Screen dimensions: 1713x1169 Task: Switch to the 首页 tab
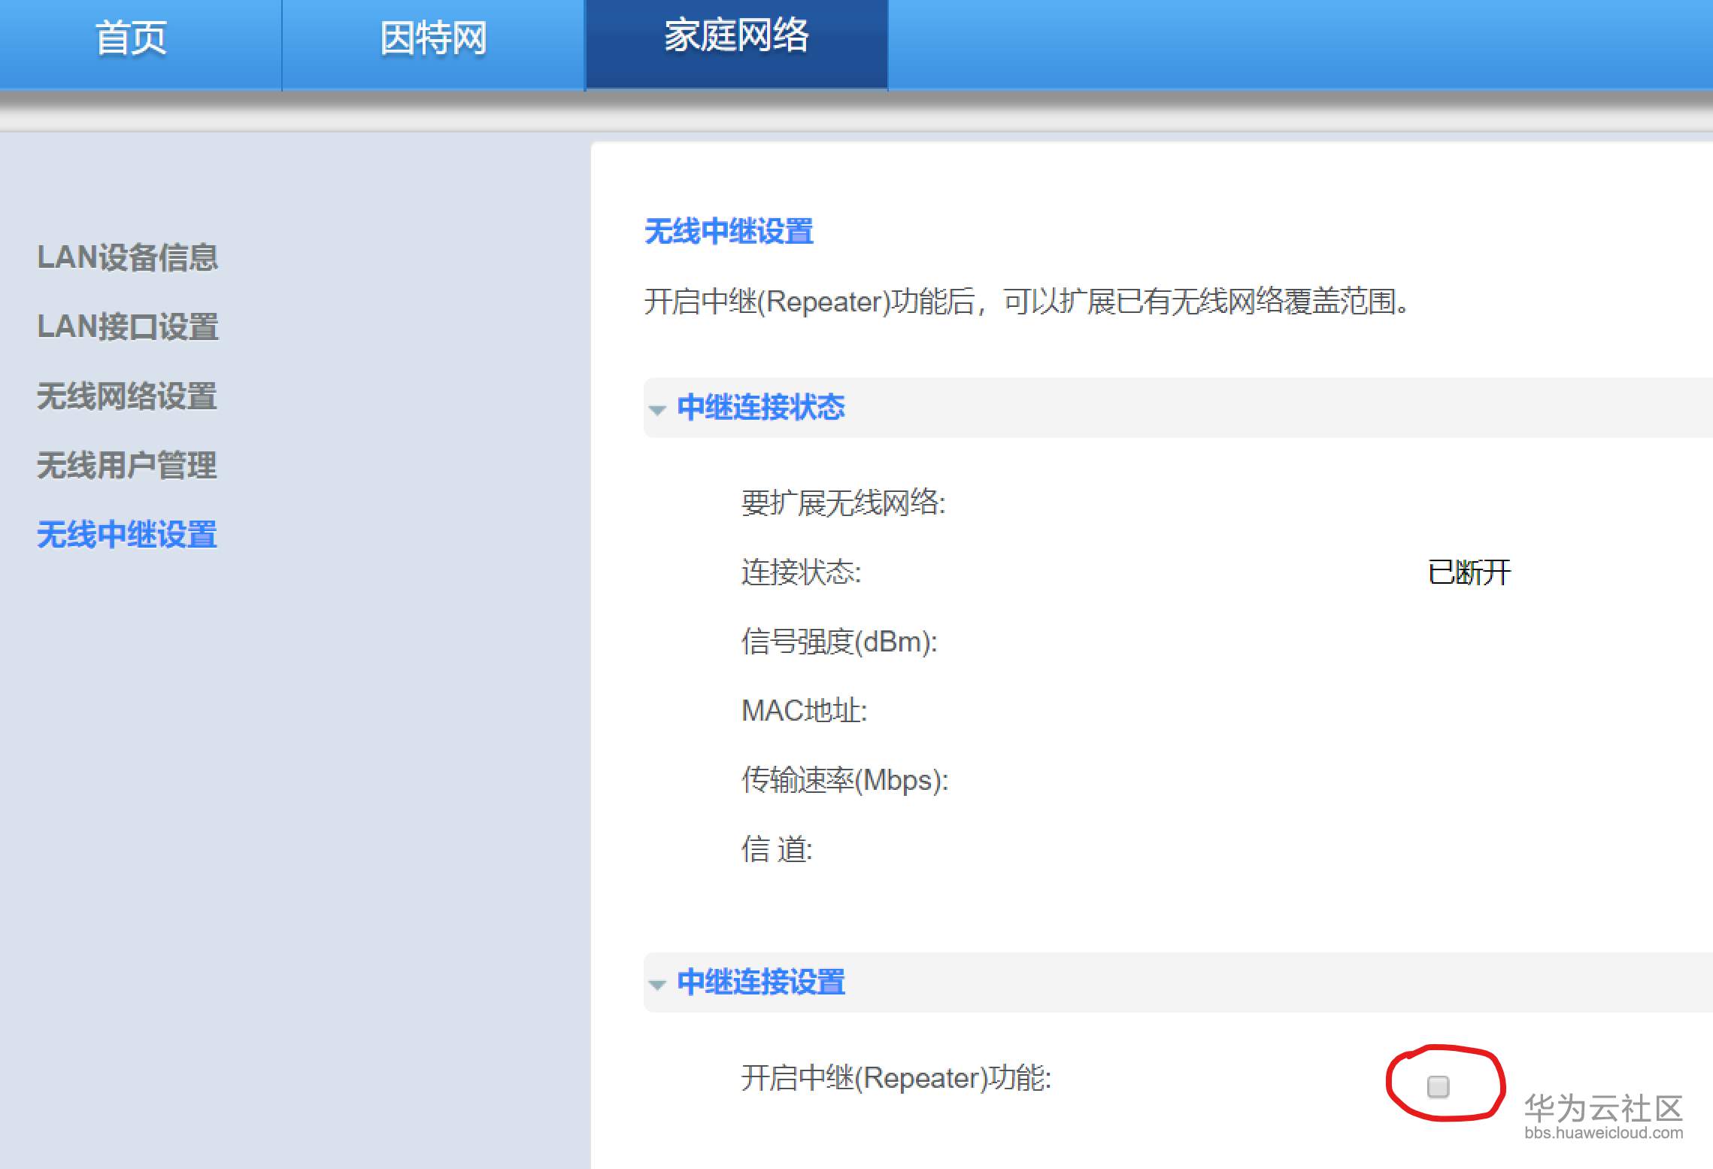click(x=131, y=38)
